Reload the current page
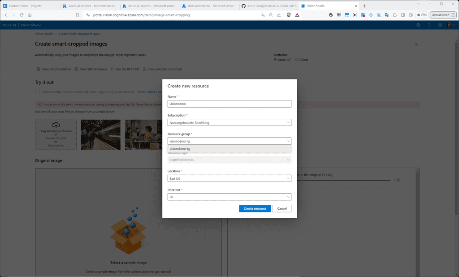The width and height of the screenshot is (459, 277). (22, 15)
